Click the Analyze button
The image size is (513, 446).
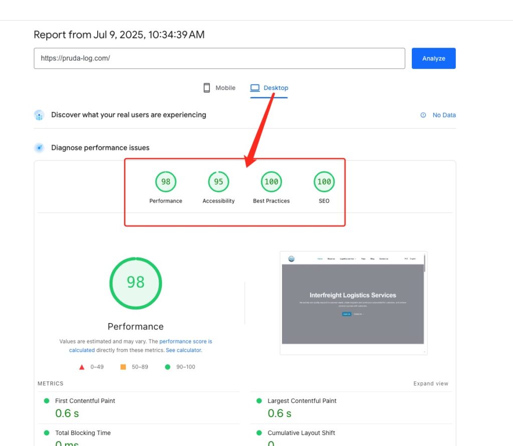tap(433, 58)
